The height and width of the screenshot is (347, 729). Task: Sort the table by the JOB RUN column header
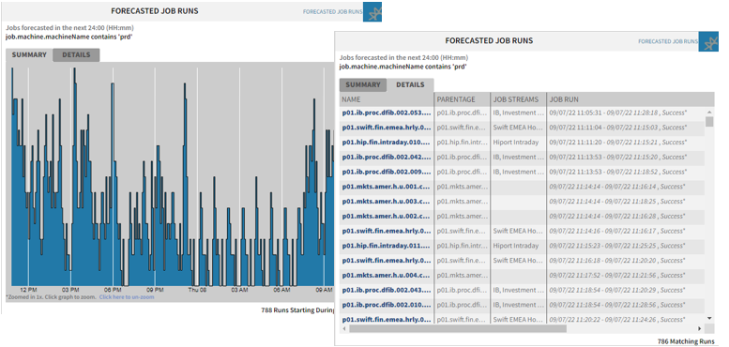point(630,99)
